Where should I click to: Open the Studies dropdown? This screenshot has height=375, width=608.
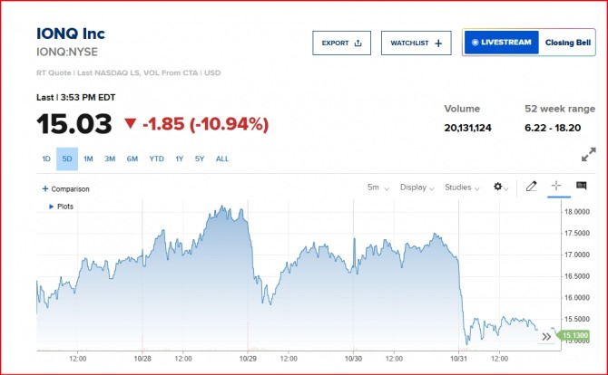(x=461, y=187)
